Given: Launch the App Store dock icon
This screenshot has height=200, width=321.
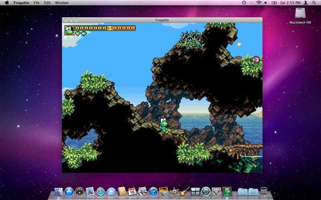Looking at the screenshot, I should (x=69, y=192).
